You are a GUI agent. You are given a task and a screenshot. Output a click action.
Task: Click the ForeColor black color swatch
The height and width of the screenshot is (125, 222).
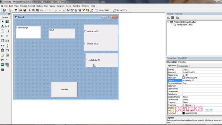(183, 113)
